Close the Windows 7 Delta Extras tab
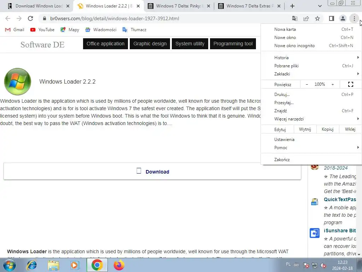Image resolution: width=362 pixels, height=272 pixels. [279, 6]
